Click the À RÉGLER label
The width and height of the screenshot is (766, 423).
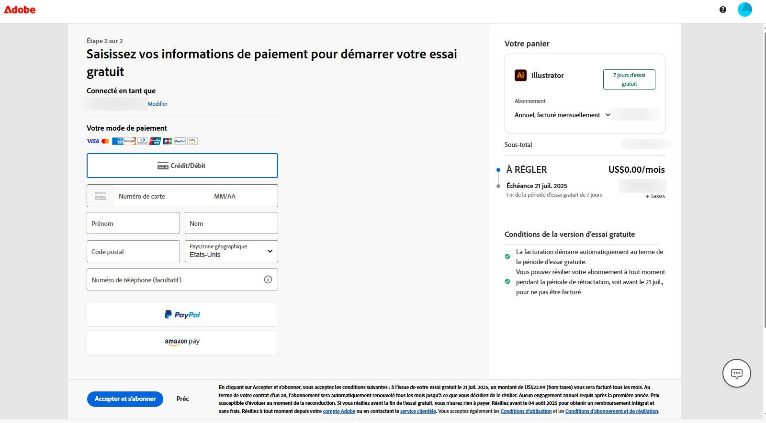pos(527,169)
